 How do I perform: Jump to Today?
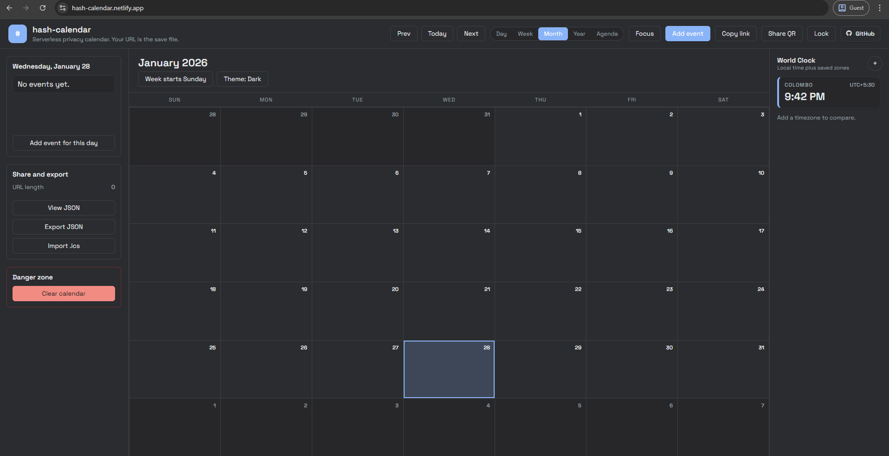tap(437, 34)
